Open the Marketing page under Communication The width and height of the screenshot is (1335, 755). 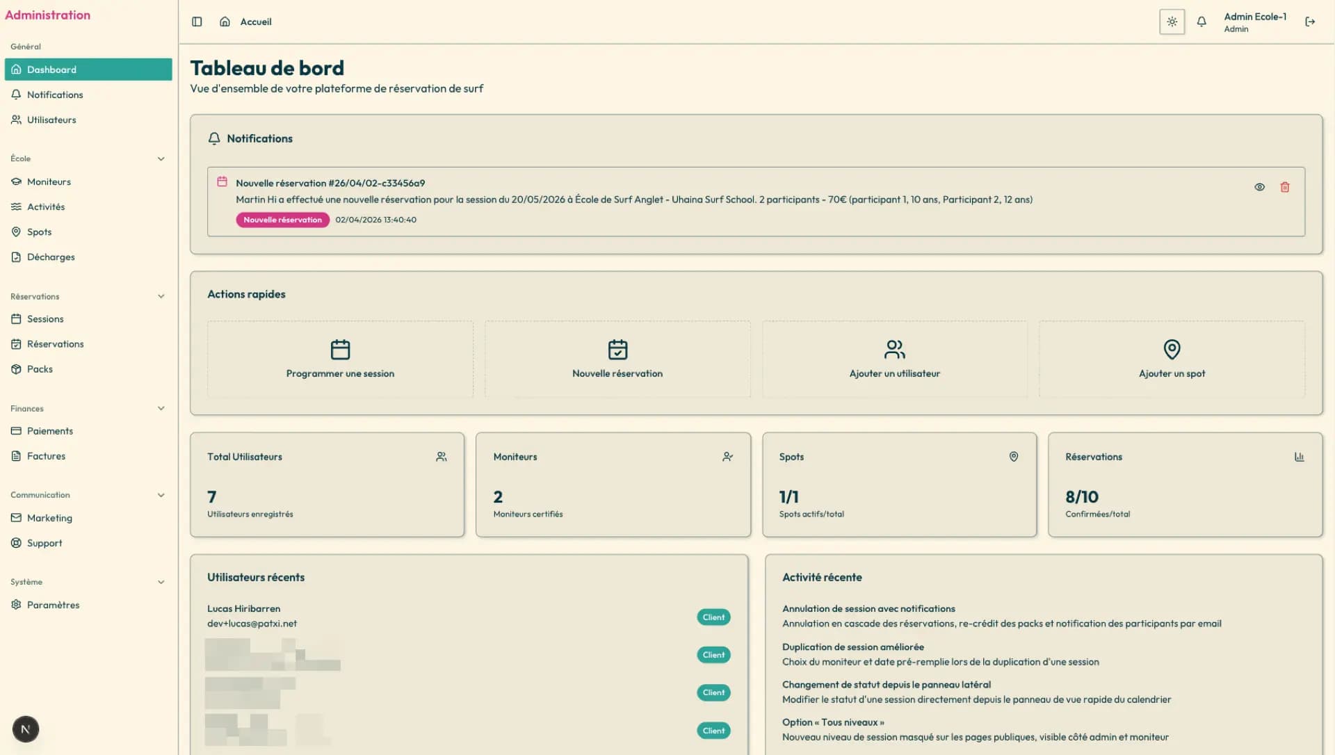pos(49,517)
